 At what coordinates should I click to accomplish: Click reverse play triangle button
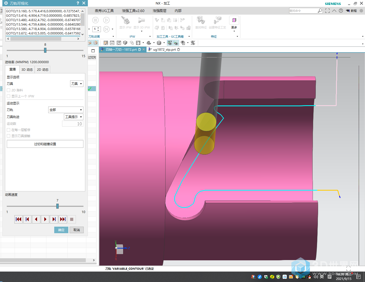pyautogui.click(x=36, y=219)
